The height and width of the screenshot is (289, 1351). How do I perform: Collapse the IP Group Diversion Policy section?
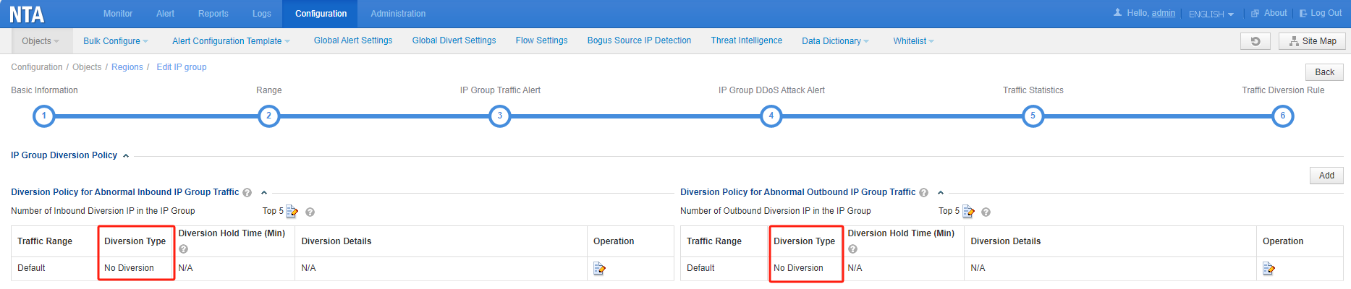point(126,156)
